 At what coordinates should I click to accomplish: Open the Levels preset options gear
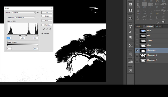(x=38, y=13)
